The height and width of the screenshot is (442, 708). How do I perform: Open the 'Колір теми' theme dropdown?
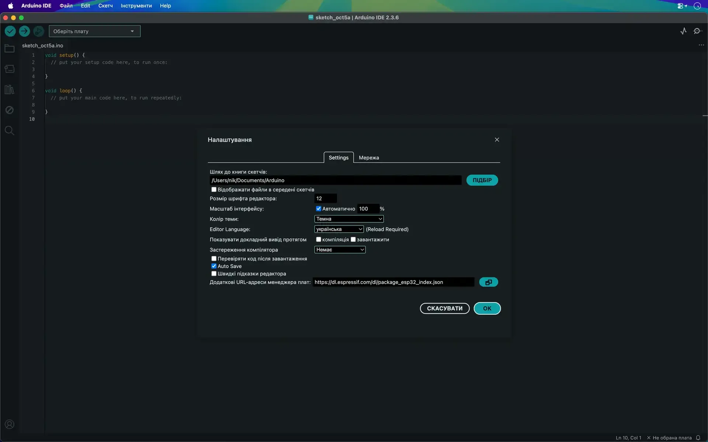(x=349, y=219)
